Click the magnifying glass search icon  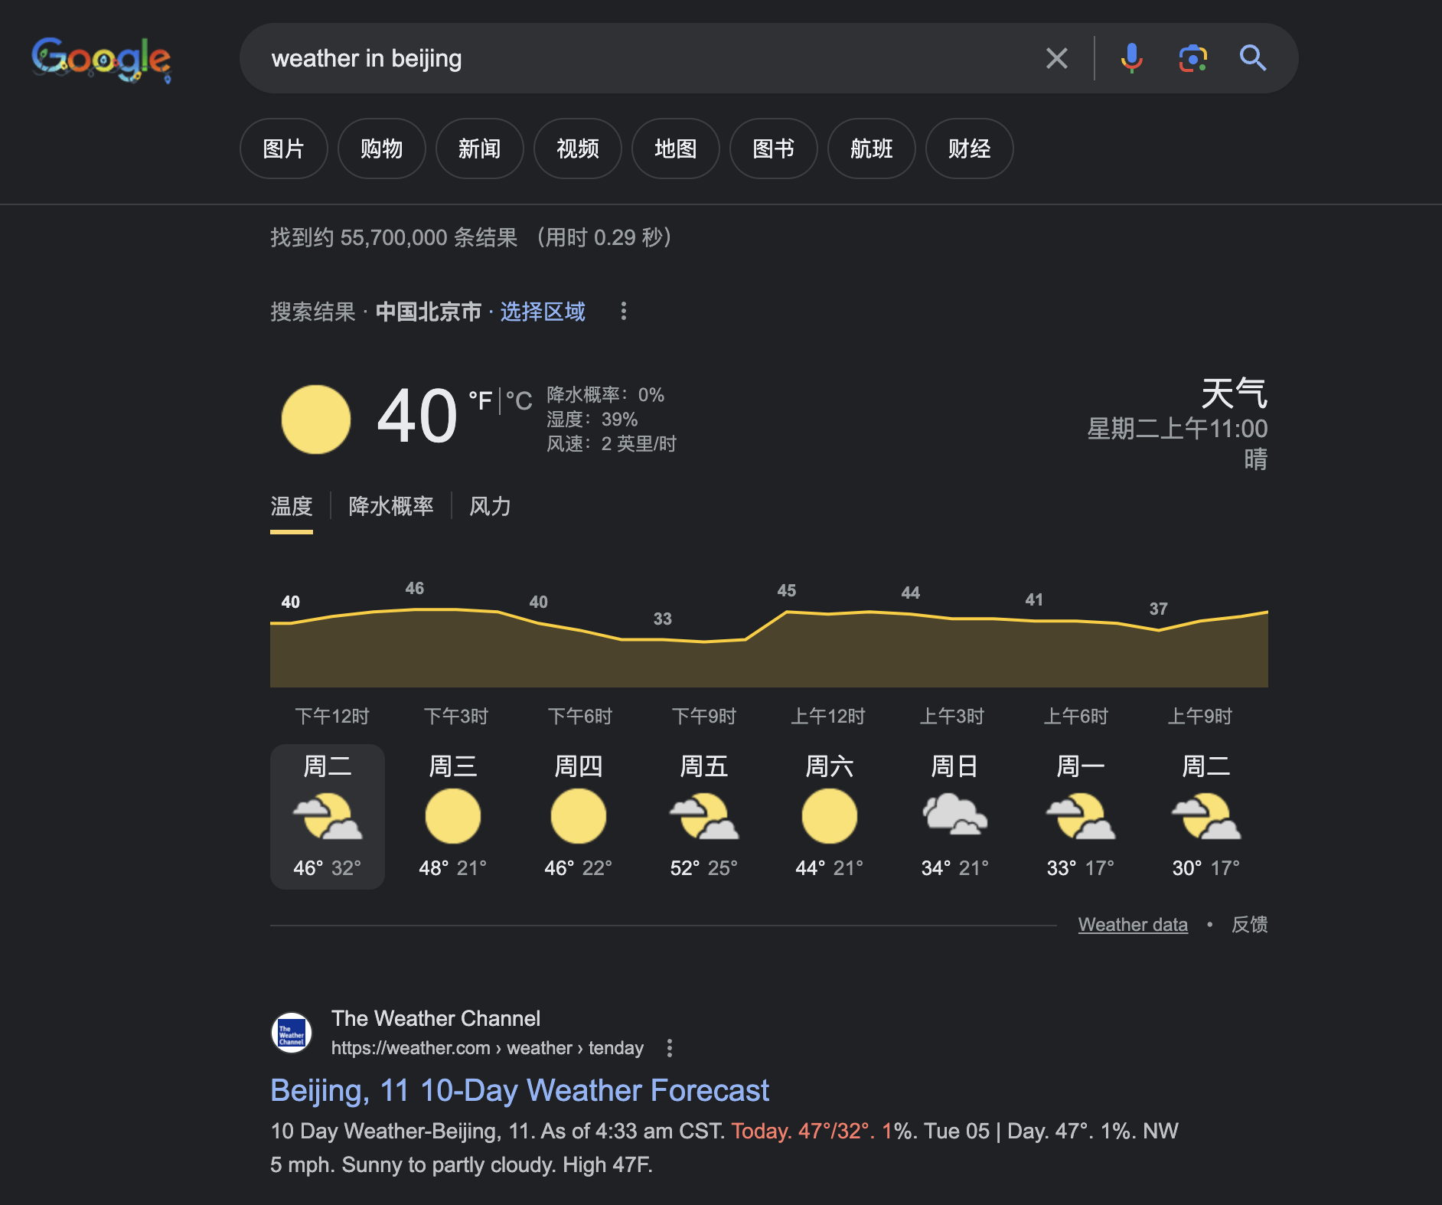(x=1252, y=58)
